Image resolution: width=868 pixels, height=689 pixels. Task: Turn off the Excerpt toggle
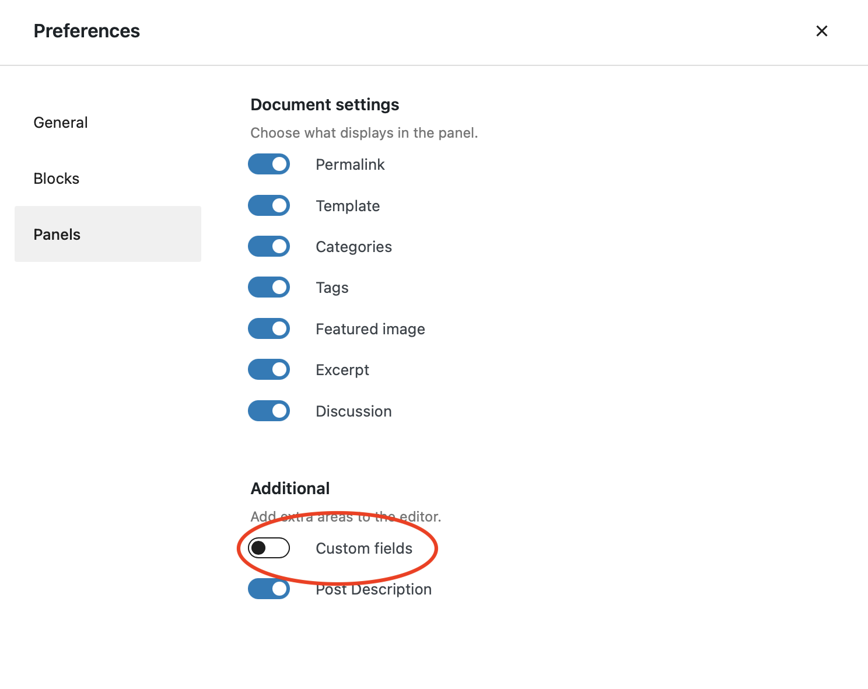click(x=269, y=369)
